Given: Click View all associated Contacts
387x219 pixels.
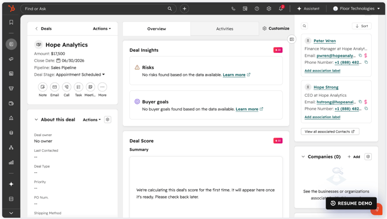Looking at the screenshot, I should (330, 131).
